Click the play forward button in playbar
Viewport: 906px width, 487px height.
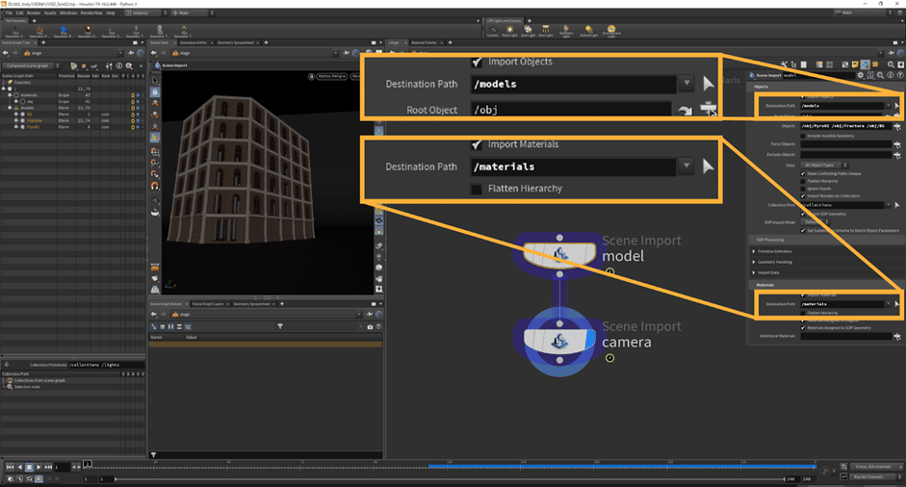point(40,467)
